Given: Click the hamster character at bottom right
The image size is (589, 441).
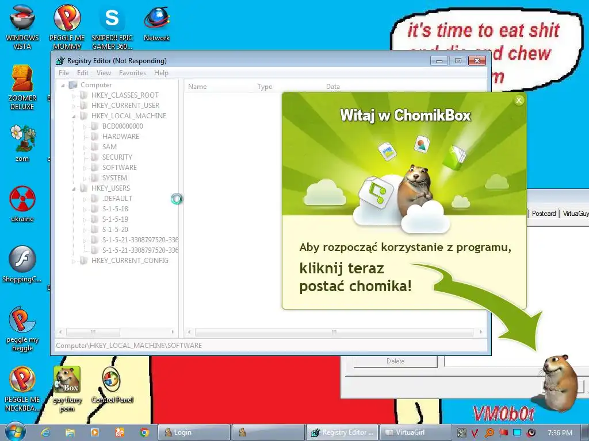Looking at the screenshot, I should pyautogui.click(x=560, y=382).
